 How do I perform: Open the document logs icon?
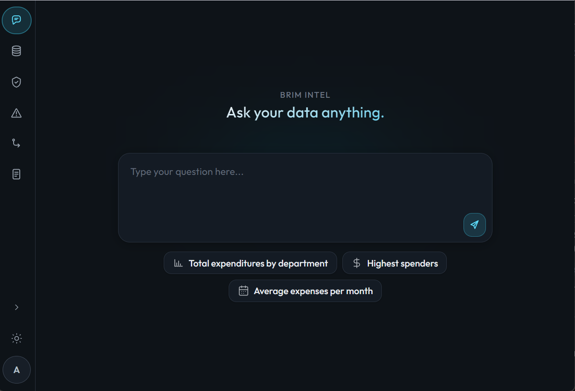tap(16, 174)
